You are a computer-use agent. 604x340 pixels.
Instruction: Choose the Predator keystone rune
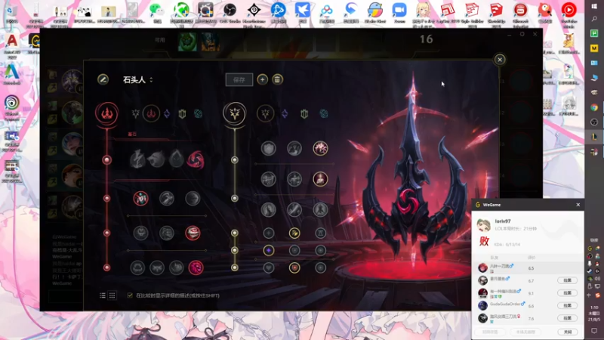pyautogui.click(x=156, y=159)
